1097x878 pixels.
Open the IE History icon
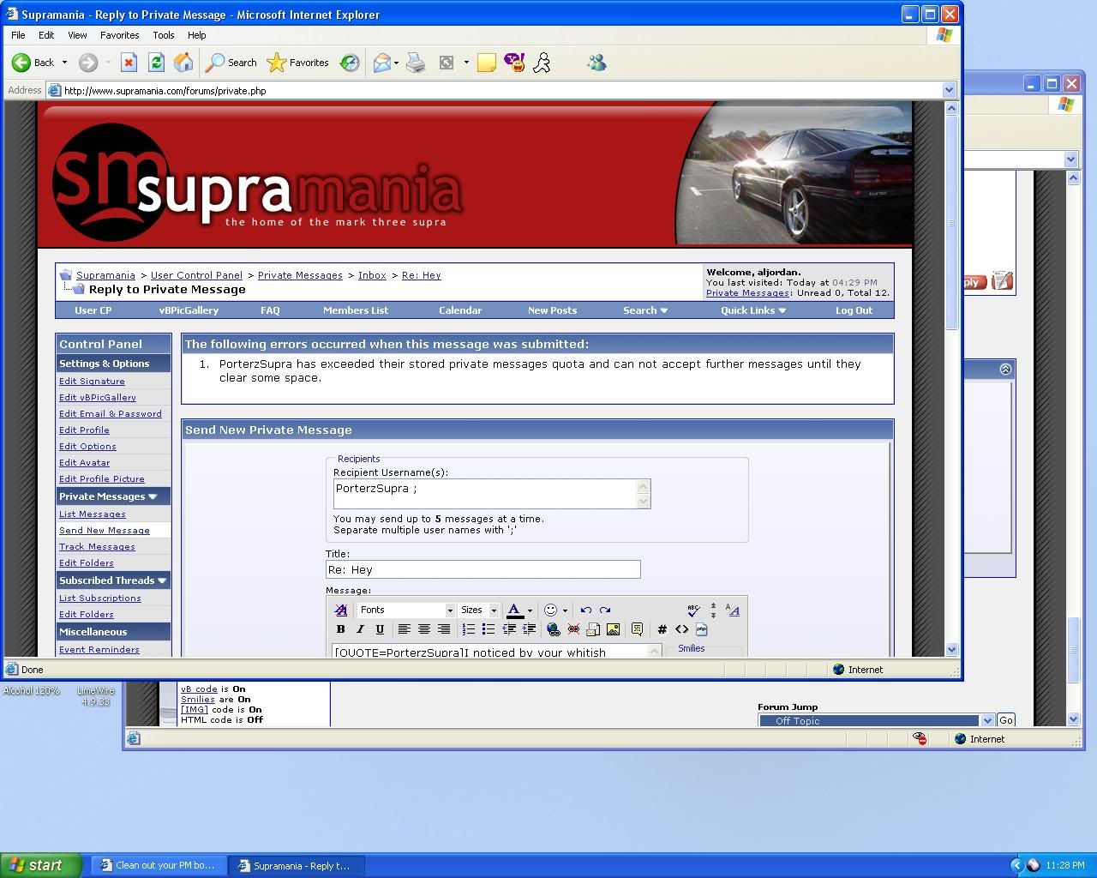click(x=350, y=63)
